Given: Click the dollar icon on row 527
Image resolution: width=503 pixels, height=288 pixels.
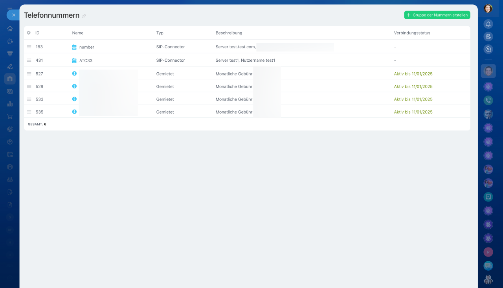Looking at the screenshot, I should pyautogui.click(x=74, y=73).
